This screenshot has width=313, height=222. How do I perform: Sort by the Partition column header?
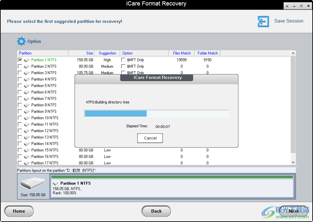(x=43, y=53)
